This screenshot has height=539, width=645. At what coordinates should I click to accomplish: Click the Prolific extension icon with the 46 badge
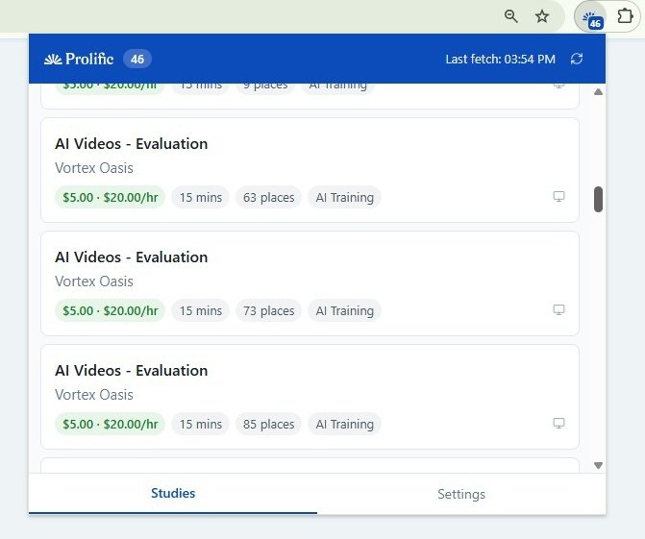pyautogui.click(x=592, y=18)
